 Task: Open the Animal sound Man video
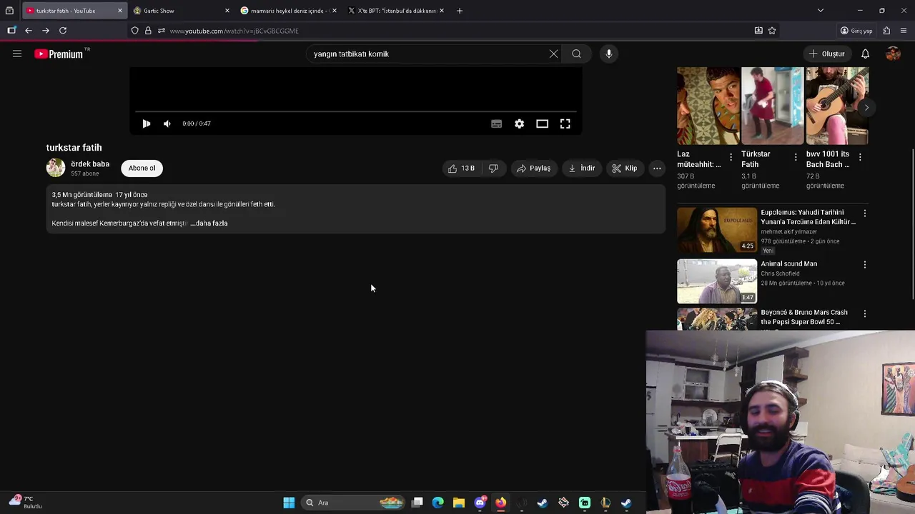pos(717,281)
